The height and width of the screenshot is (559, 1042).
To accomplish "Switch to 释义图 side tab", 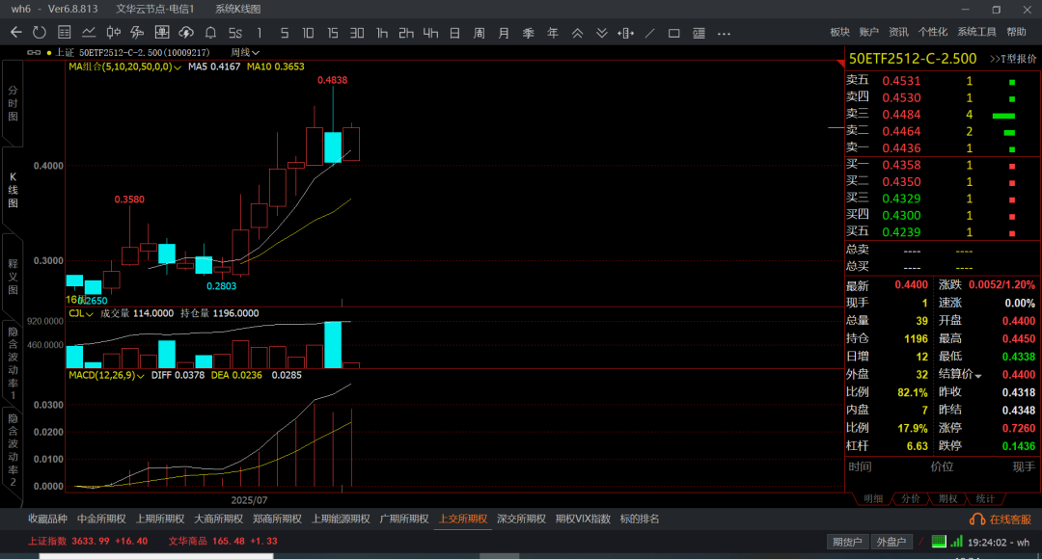I will tap(13, 277).
